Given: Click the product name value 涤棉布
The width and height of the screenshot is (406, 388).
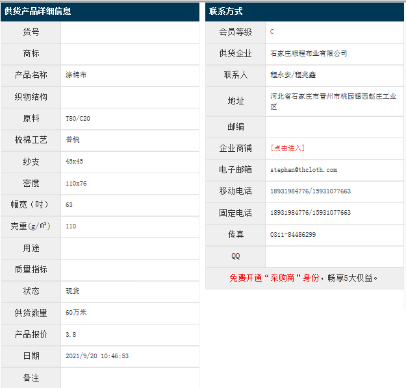Looking at the screenshot, I should (x=76, y=75).
